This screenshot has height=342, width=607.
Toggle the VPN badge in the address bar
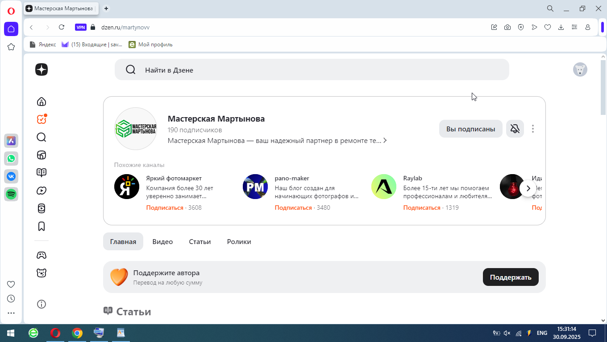[81, 27]
